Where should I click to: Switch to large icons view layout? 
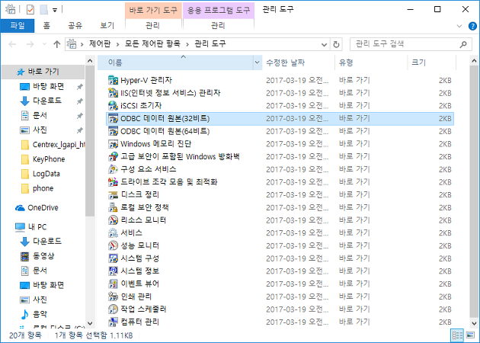click(470, 335)
